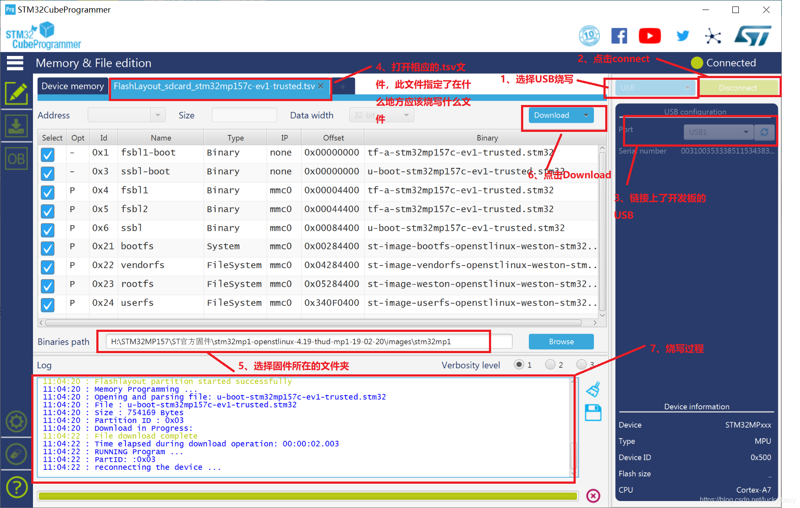
Task: Select verbosity level 3 radio button
Action: click(581, 364)
